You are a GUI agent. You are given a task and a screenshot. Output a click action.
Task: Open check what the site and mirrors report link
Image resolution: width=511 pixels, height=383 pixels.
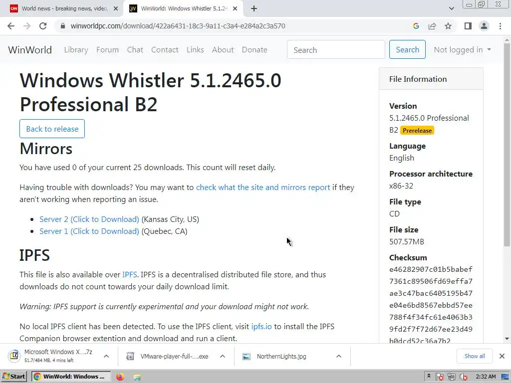click(263, 188)
